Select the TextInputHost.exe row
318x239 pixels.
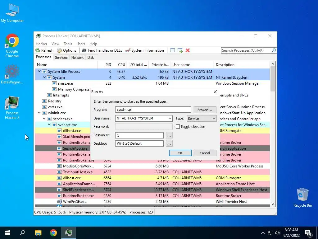(x=152, y=172)
